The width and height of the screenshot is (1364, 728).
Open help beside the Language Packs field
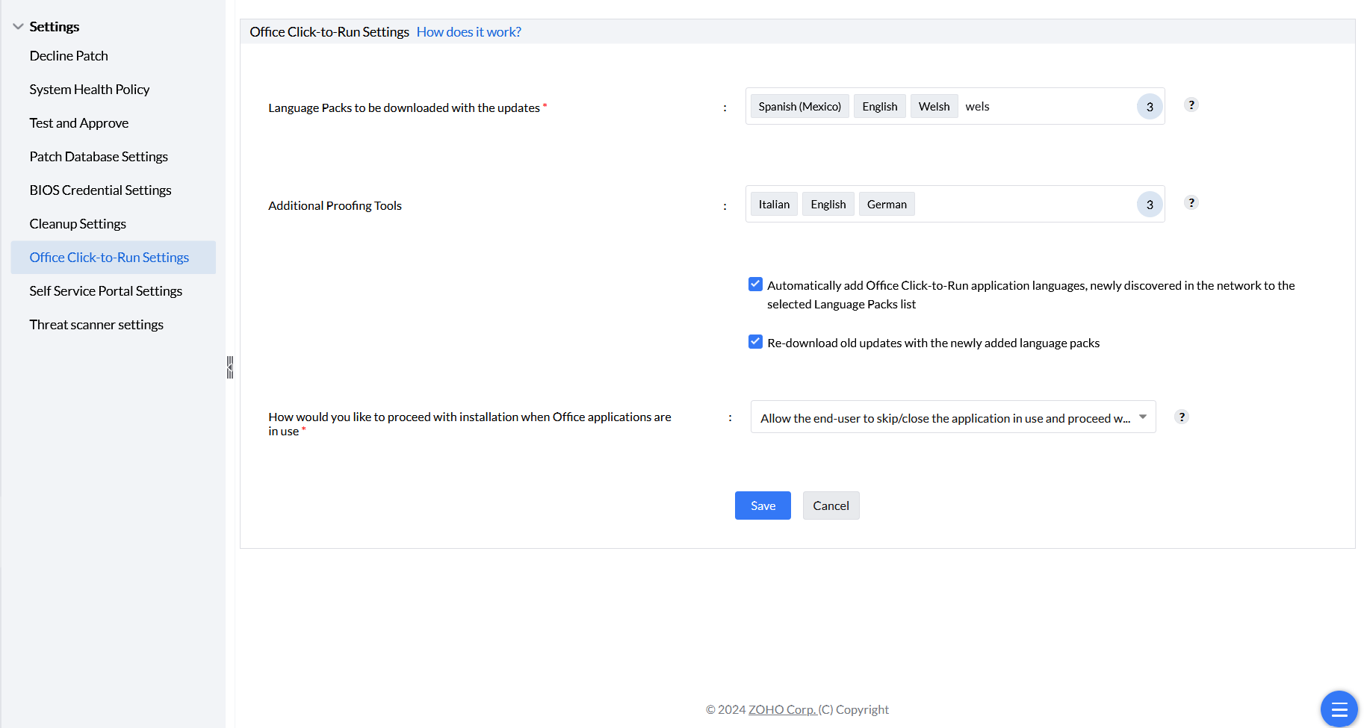pos(1191,105)
